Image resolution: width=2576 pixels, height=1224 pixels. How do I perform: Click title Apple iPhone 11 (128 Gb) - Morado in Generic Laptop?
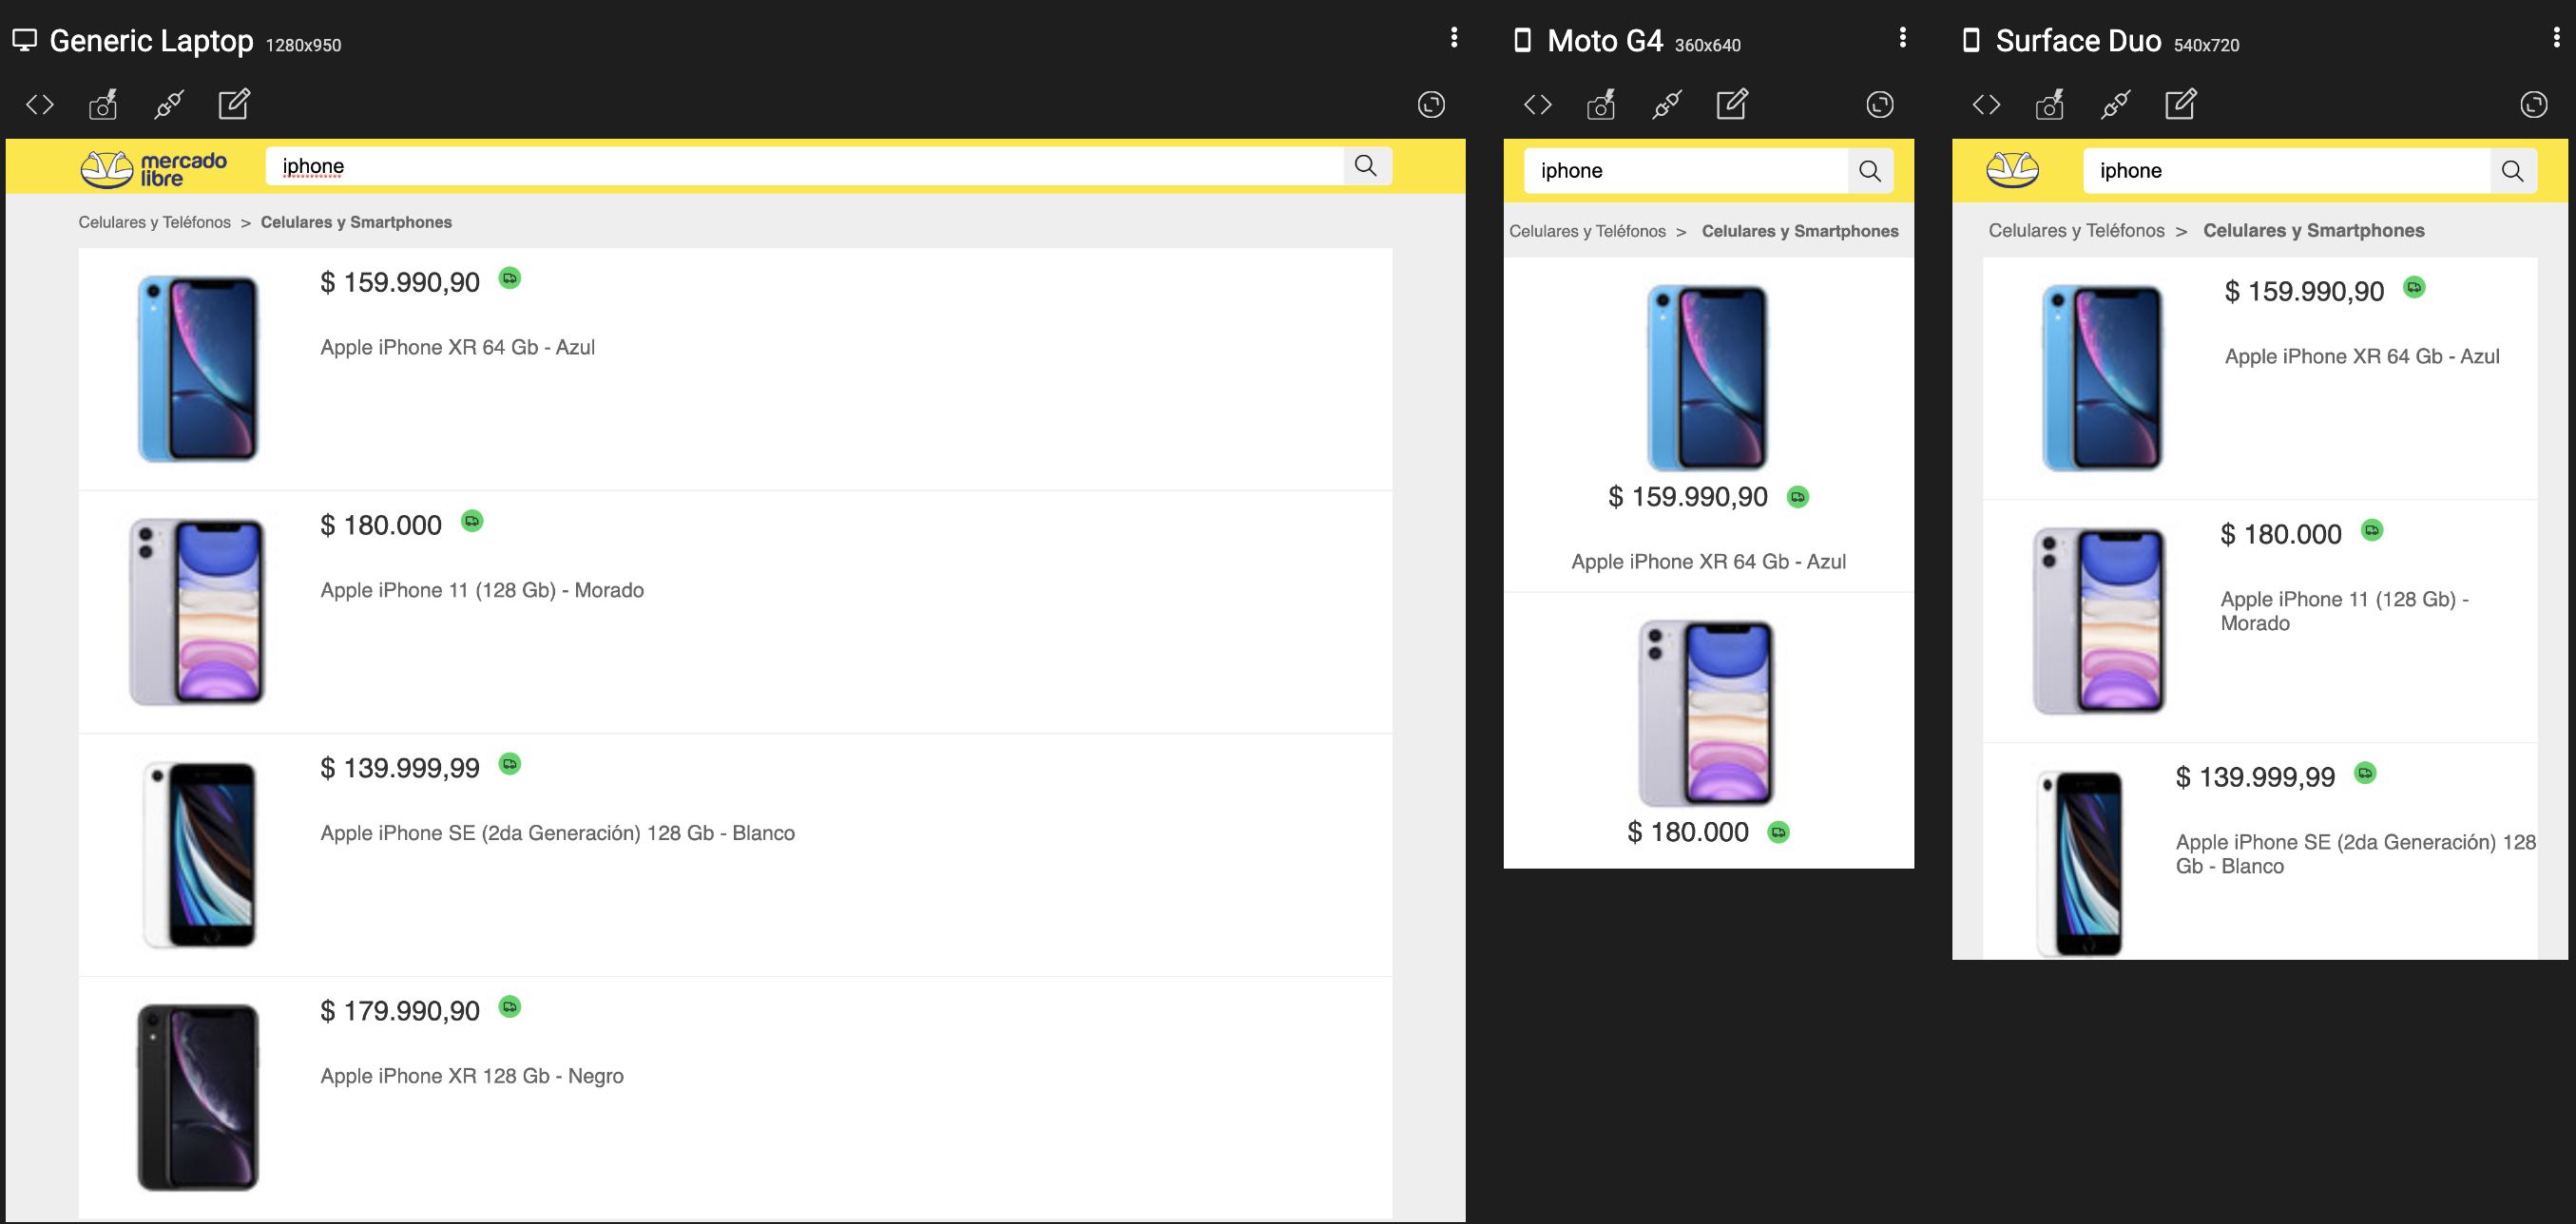pyautogui.click(x=482, y=590)
